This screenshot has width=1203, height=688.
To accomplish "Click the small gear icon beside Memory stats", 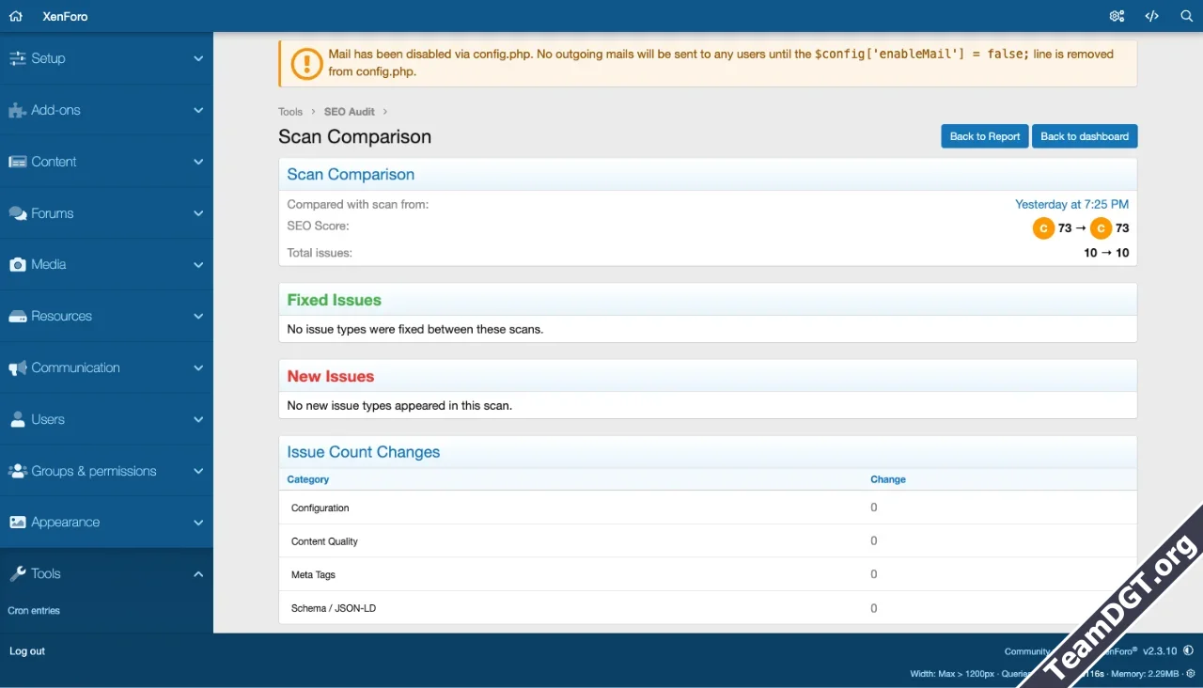I will coord(1191,674).
